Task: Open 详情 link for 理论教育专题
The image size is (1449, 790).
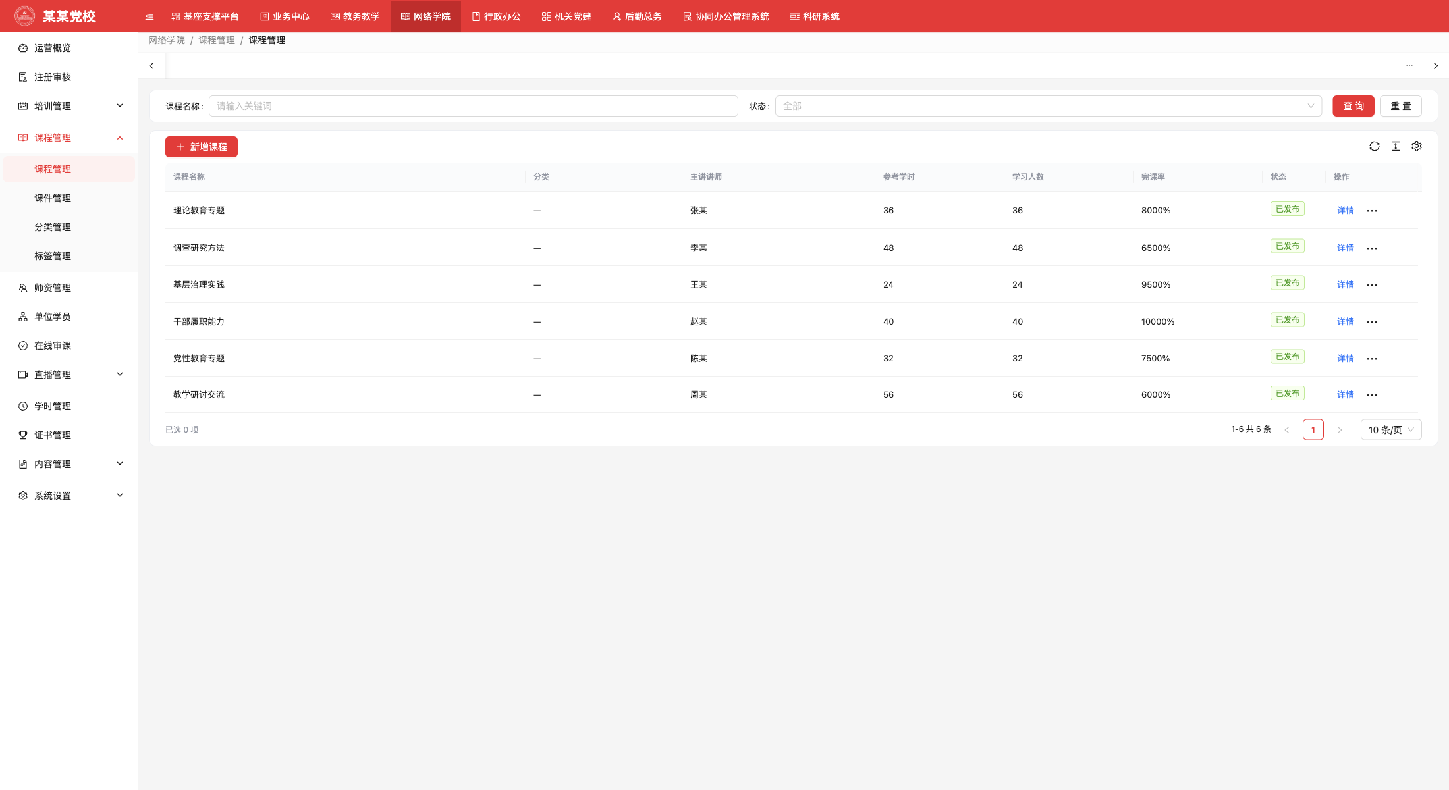Action: click(1346, 211)
